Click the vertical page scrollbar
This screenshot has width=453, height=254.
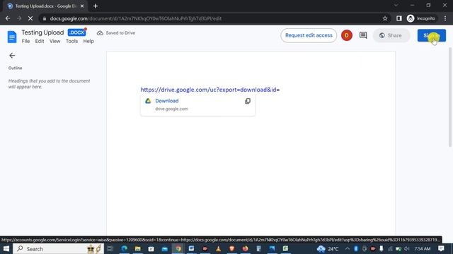point(450,98)
